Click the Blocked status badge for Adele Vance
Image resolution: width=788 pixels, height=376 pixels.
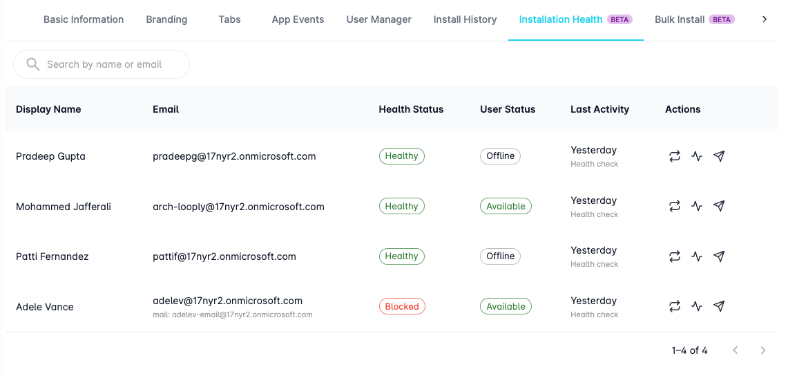(402, 306)
